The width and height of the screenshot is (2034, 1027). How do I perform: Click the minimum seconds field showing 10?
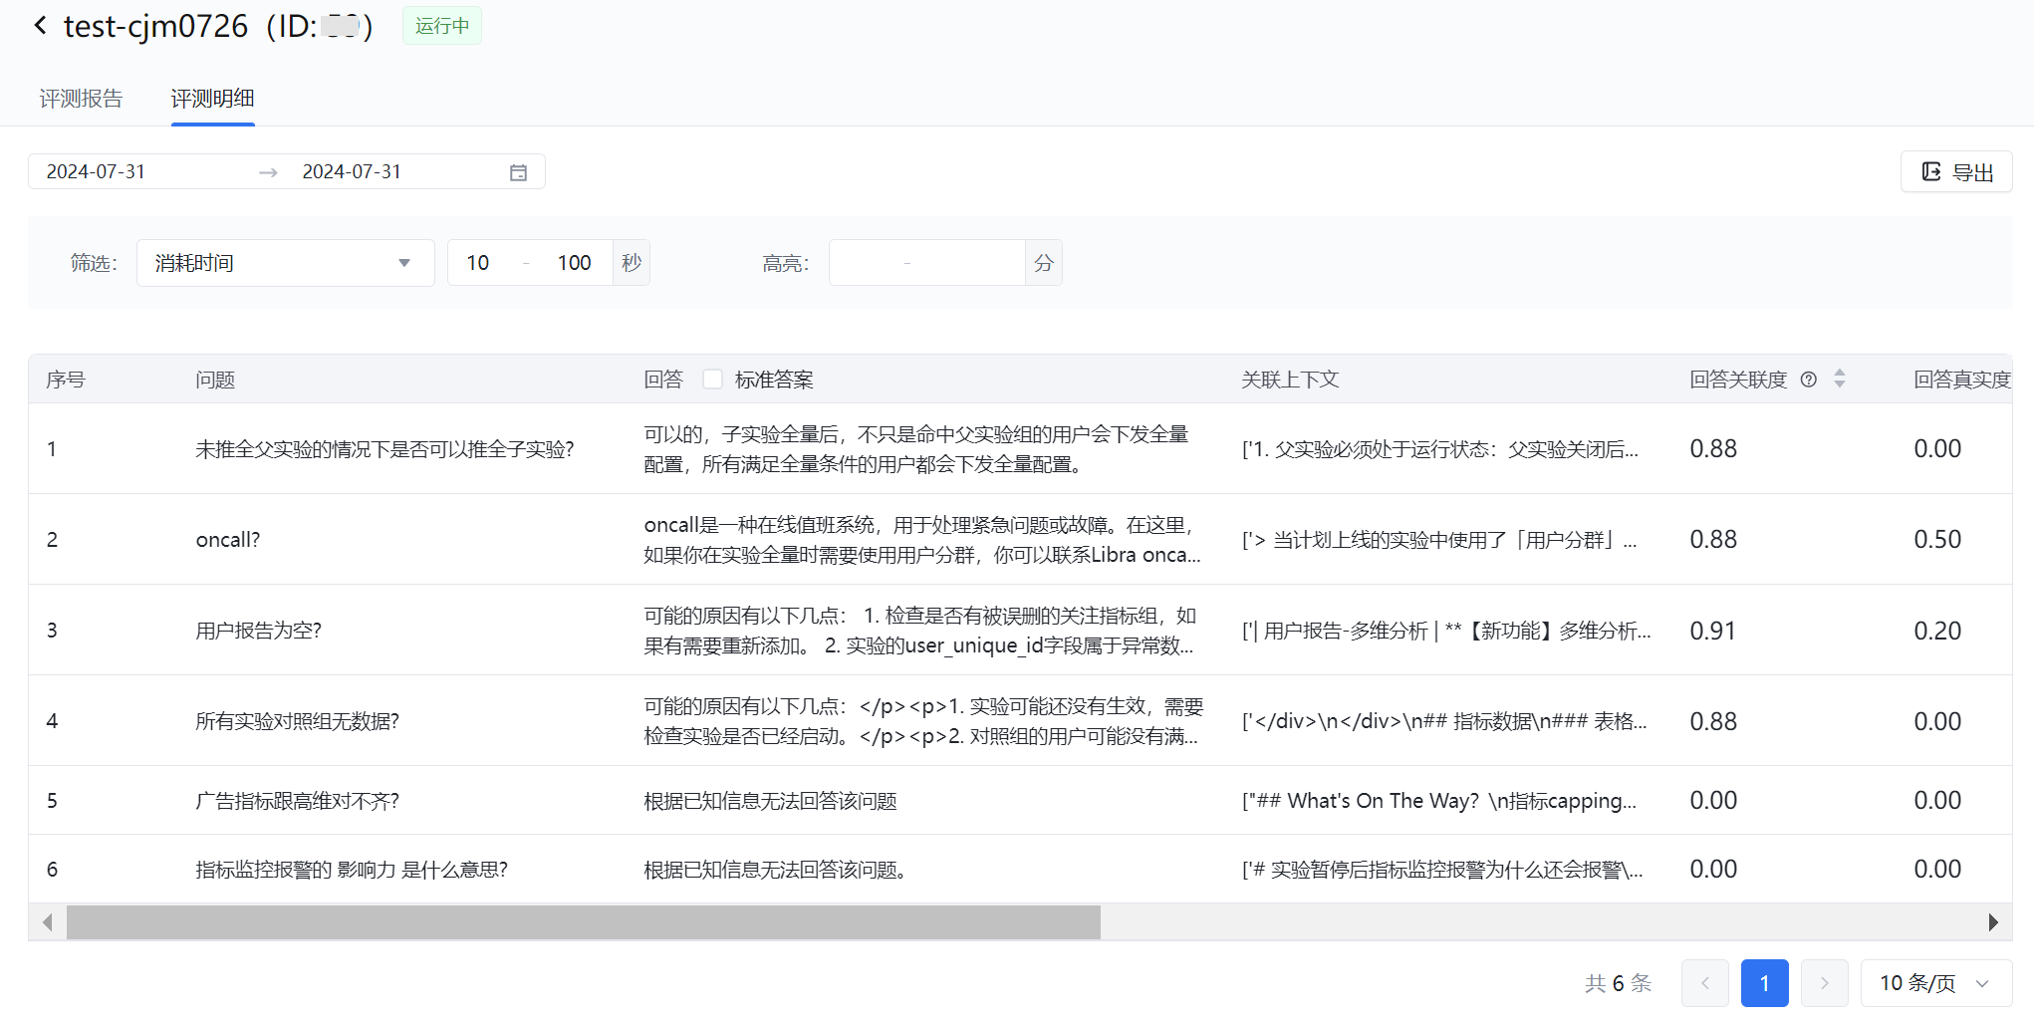tap(478, 263)
